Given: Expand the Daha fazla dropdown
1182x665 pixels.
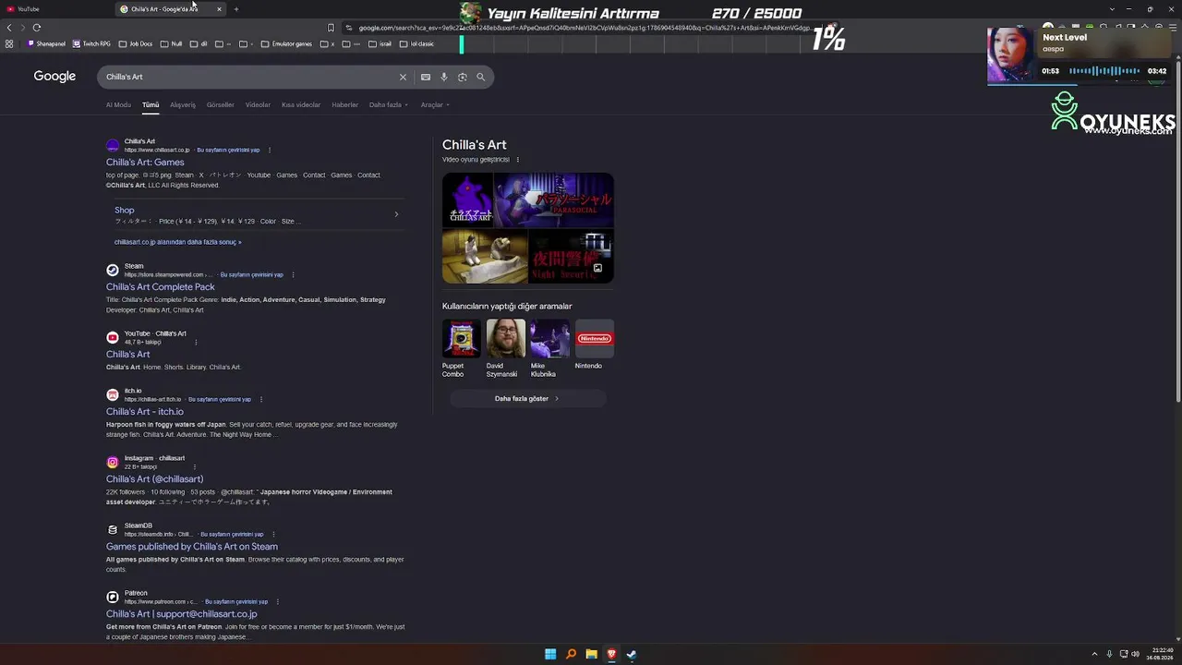Looking at the screenshot, I should (x=388, y=104).
